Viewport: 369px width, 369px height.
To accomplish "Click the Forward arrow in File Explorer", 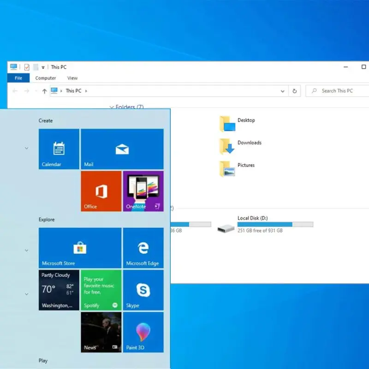I will (27, 91).
